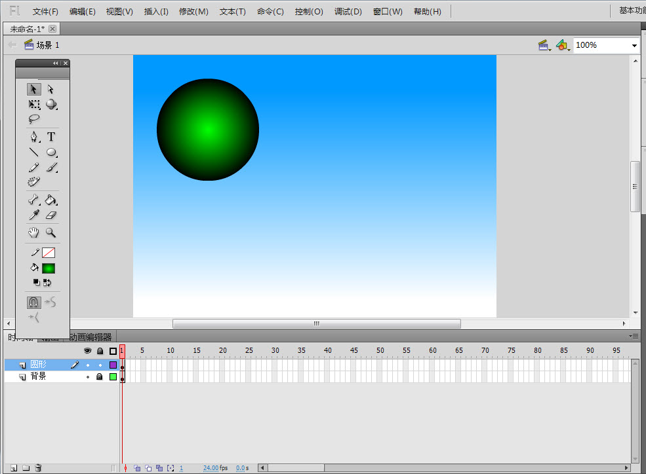This screenshot has width=646, height=474.
Task: Enable Onion Skin Outlines
Action: [148, 468]
